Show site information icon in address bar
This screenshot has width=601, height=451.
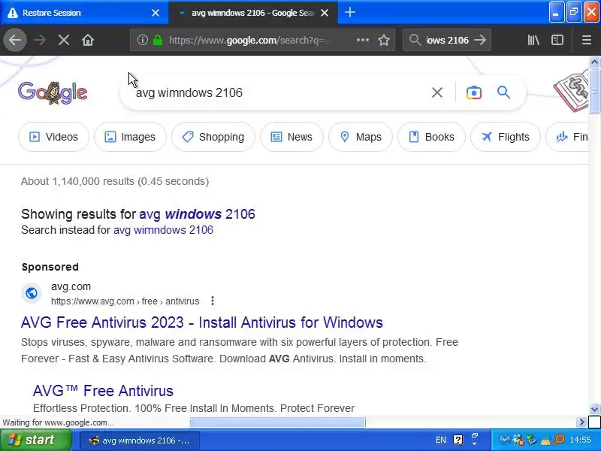click(142, 40)
